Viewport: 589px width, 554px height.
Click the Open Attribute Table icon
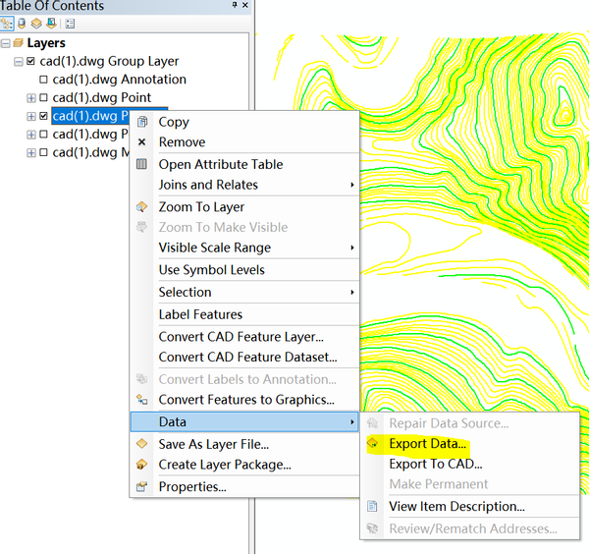click(x=141, y=164)
